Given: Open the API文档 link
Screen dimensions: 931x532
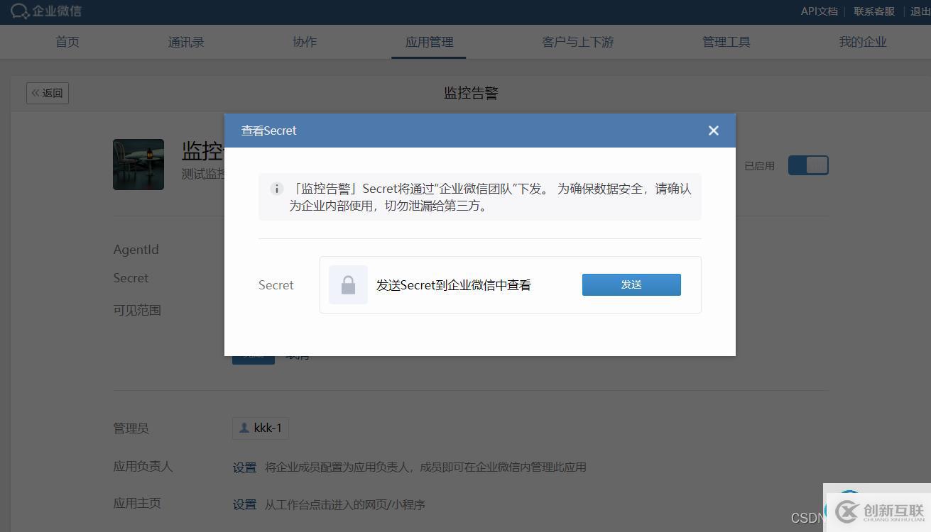Looking at the screenshot, I should pyautogui.click(x=820, y=11).
